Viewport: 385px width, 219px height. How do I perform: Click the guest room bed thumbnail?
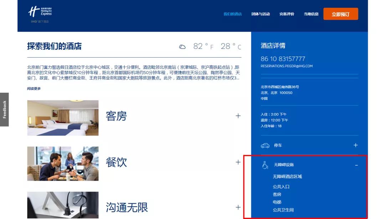63,118
